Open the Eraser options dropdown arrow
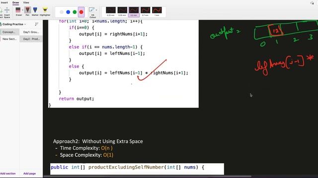Viewport: 318px width, 178px height. (x=22, y=10)
